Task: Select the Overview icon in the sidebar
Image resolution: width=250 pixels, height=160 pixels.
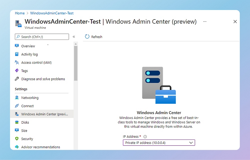Action: pos(17,46)
